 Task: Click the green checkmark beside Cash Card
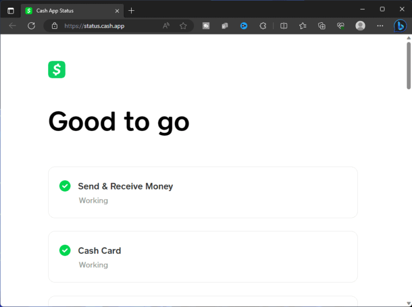click(x=65, y=250)
